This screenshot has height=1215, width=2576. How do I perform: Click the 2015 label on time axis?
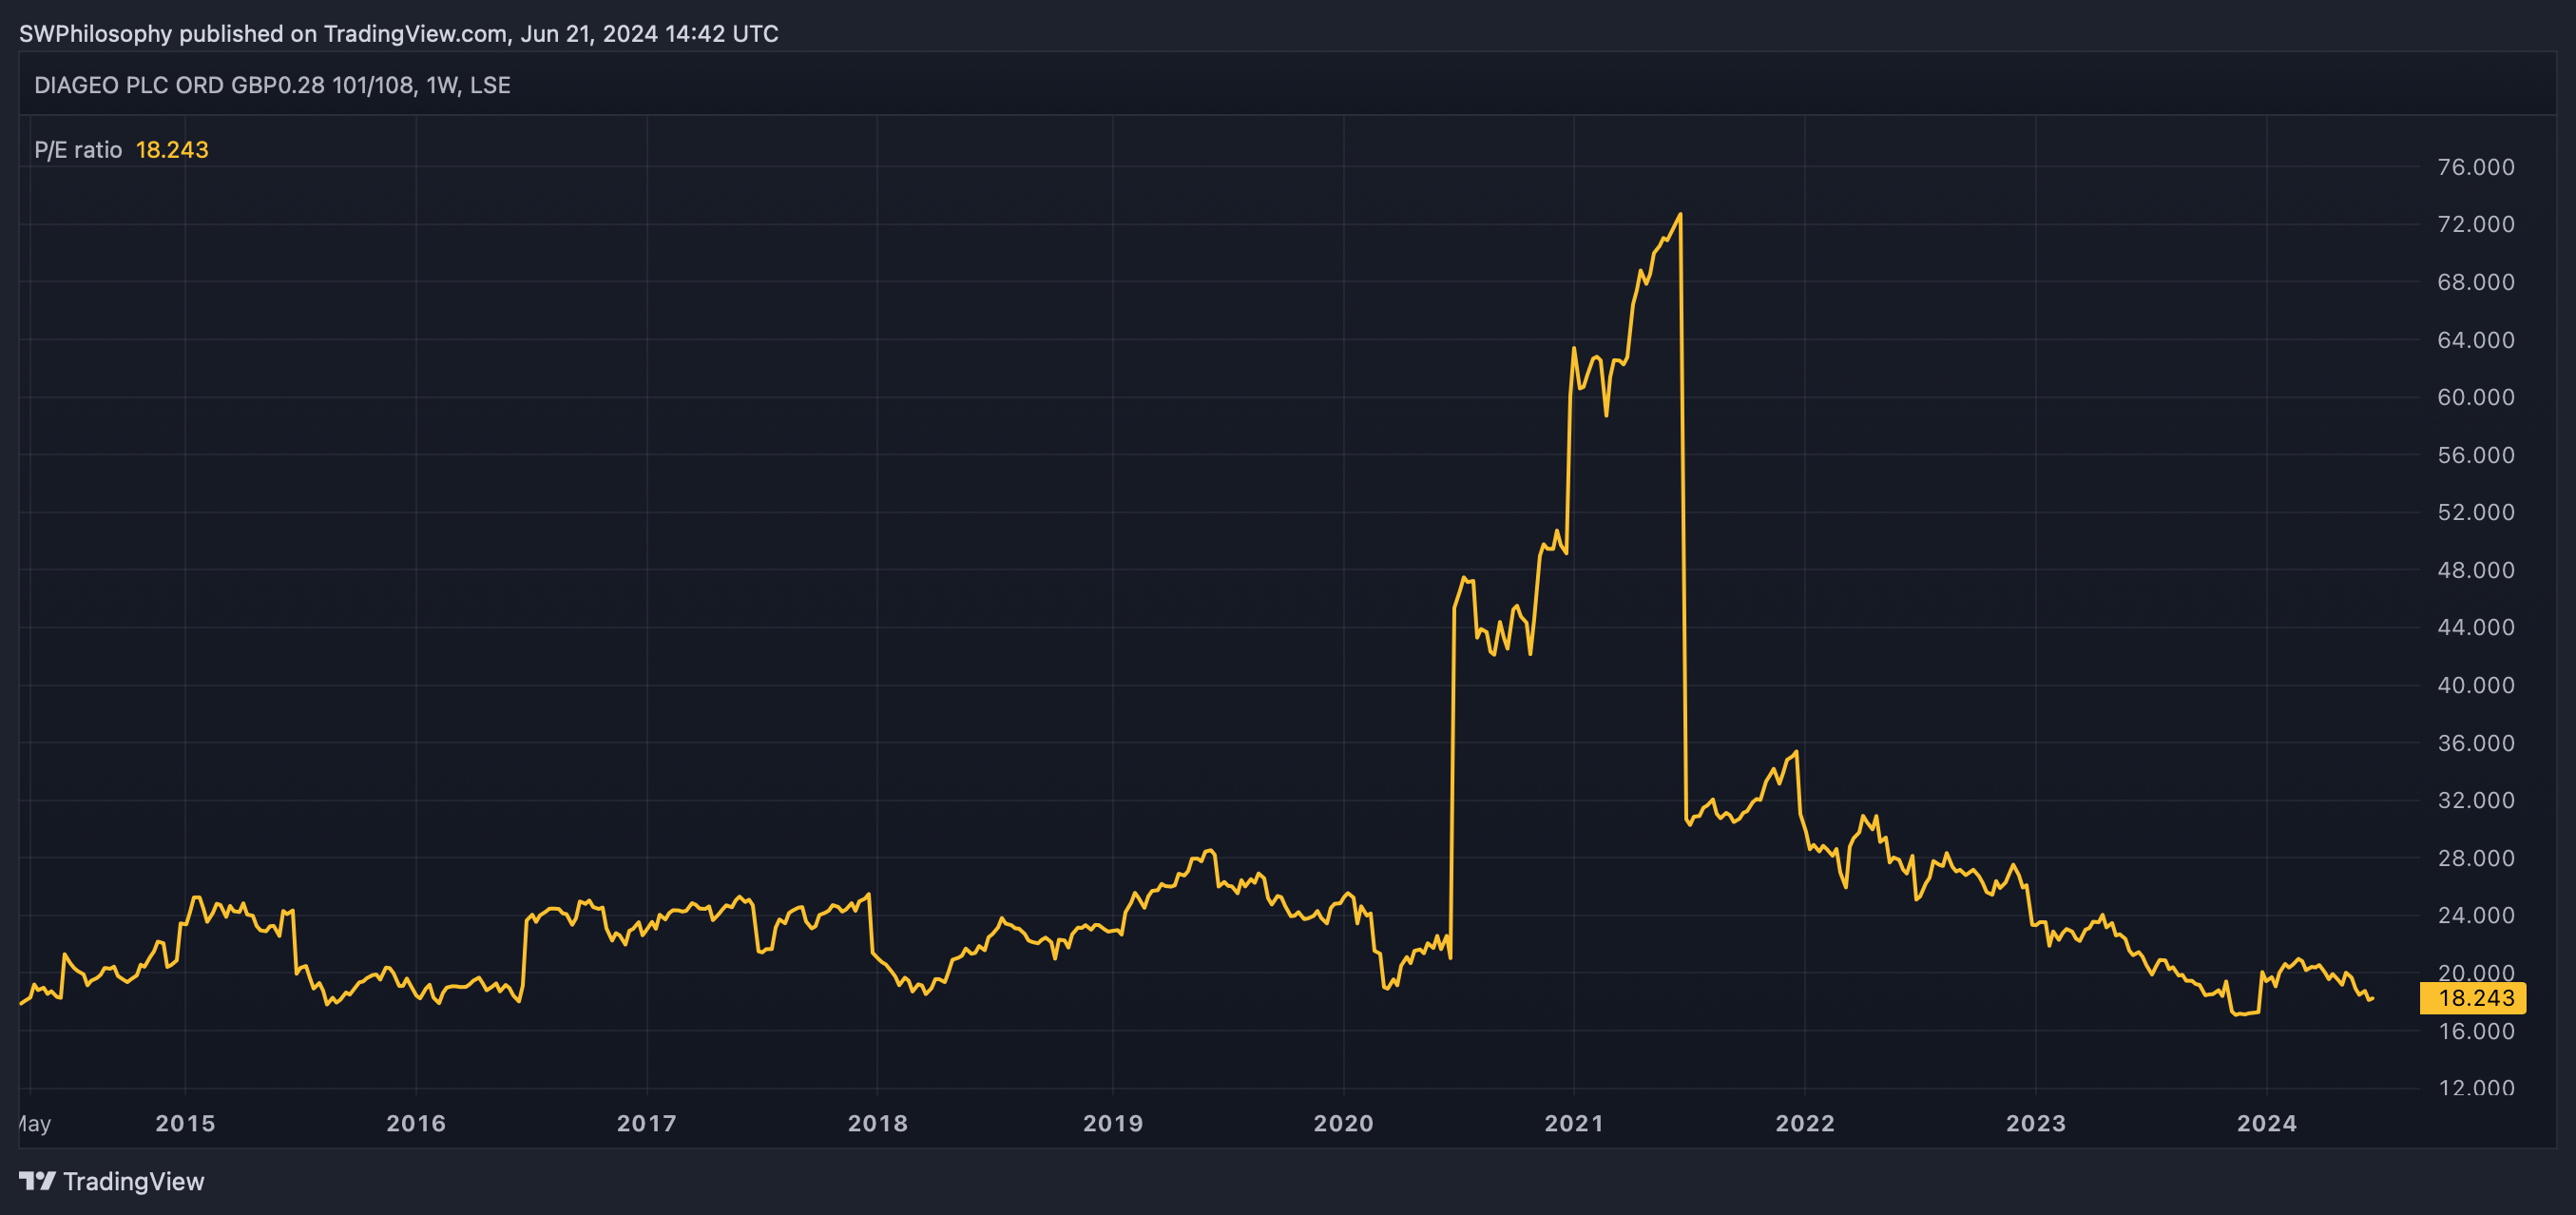(185, 1123)
